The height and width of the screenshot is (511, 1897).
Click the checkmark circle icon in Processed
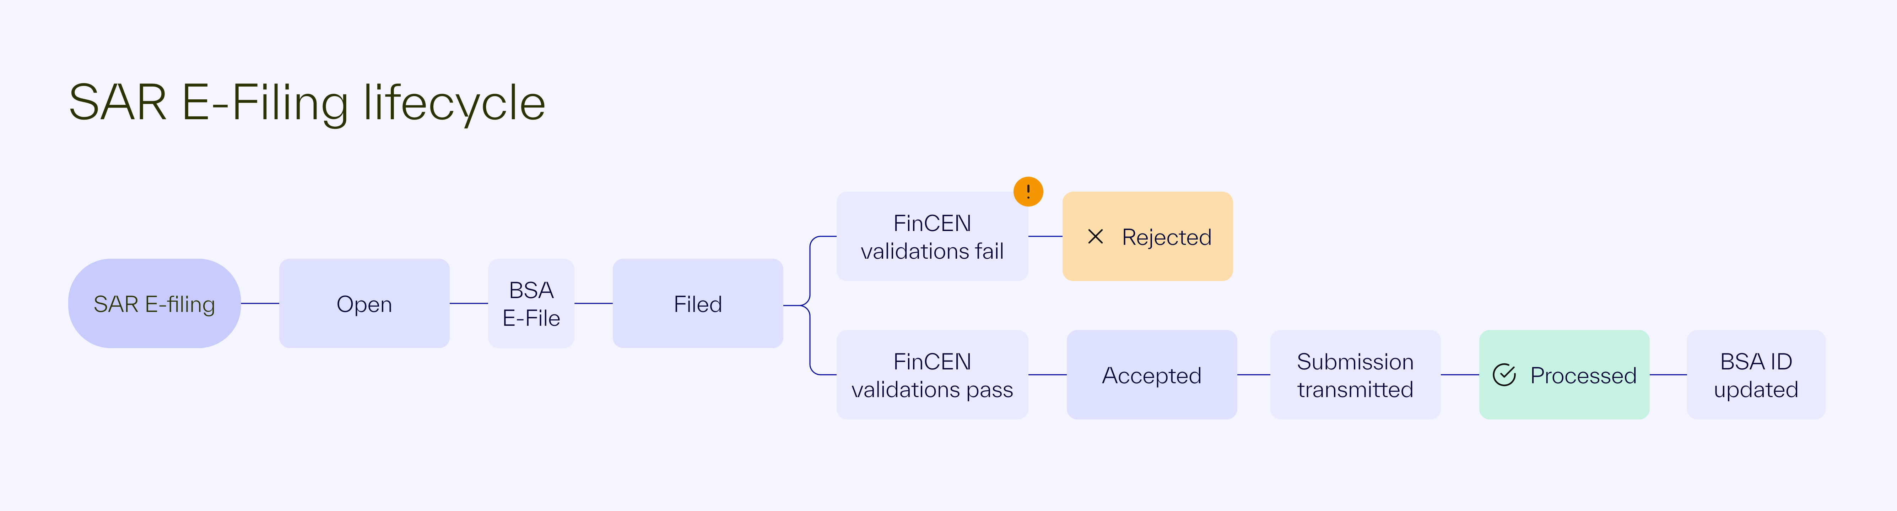pyautogui.click(x=1504, y=375)
